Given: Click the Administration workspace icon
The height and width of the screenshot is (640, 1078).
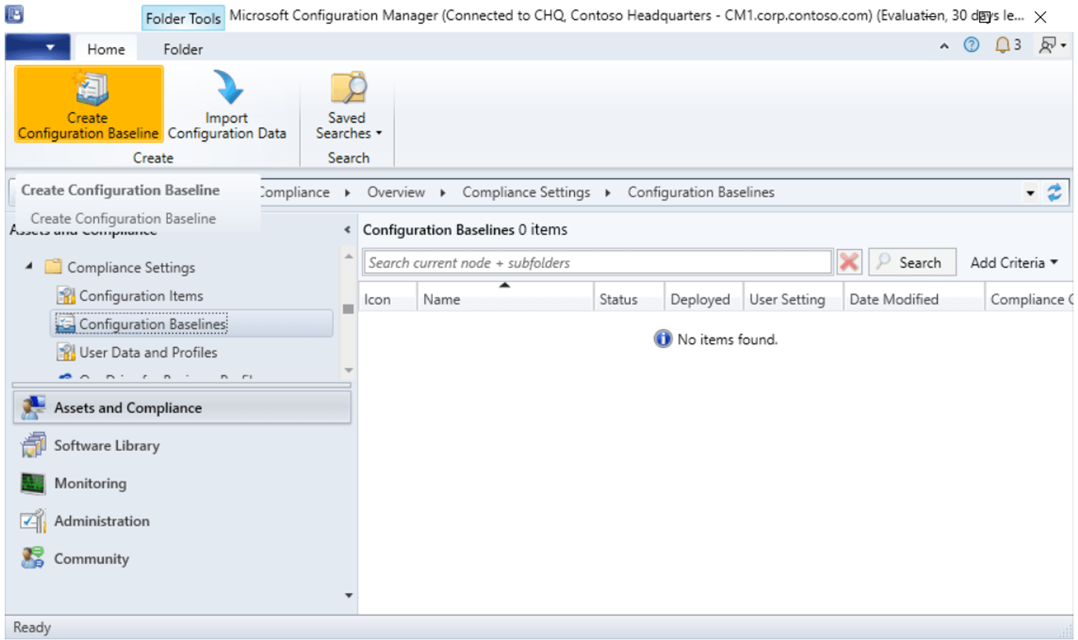Looking at the screenshot, I should [x=33, y=521].
